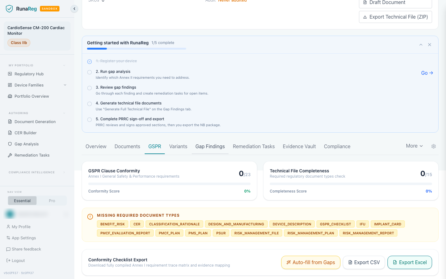
Task: Open the More tabs dropdown
Action: pos(414,146)
